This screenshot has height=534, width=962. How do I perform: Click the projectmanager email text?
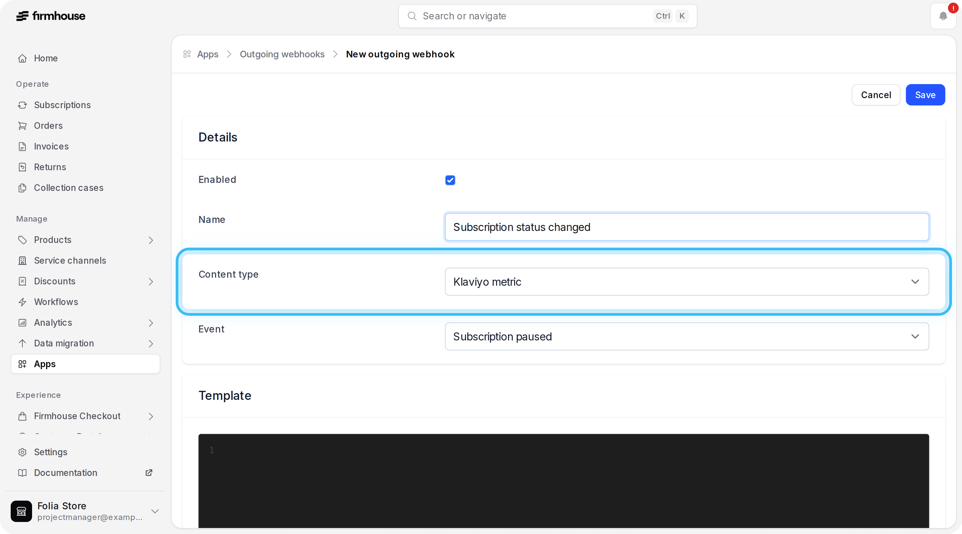[x=90, y=517]
